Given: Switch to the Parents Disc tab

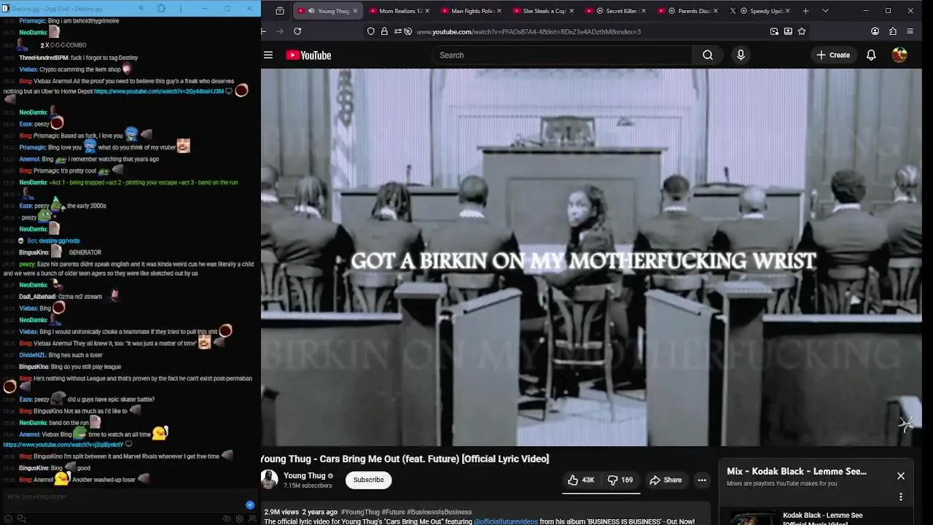Looking at the screenshot, I should pyautogui.click(x=688, y=11).
